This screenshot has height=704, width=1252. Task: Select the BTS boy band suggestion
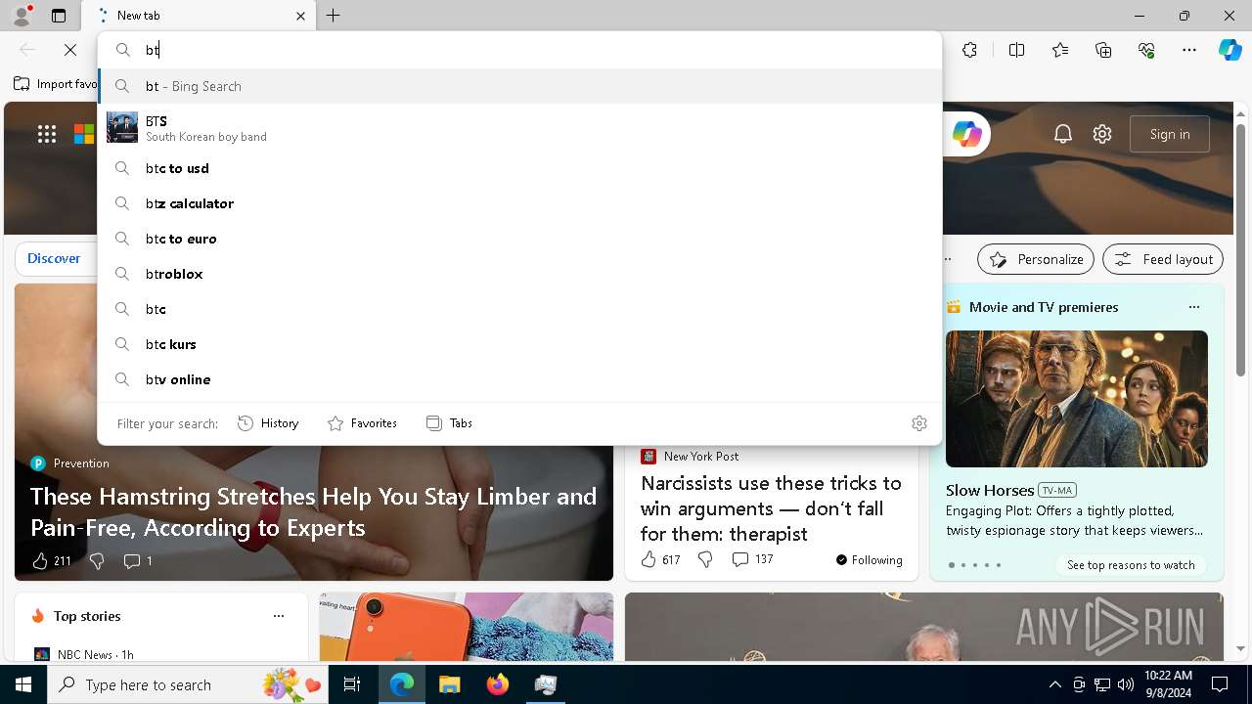coord(519,128)
